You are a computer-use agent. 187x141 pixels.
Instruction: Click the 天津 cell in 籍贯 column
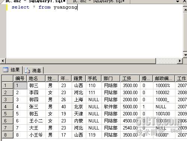[x=79, y=114]
